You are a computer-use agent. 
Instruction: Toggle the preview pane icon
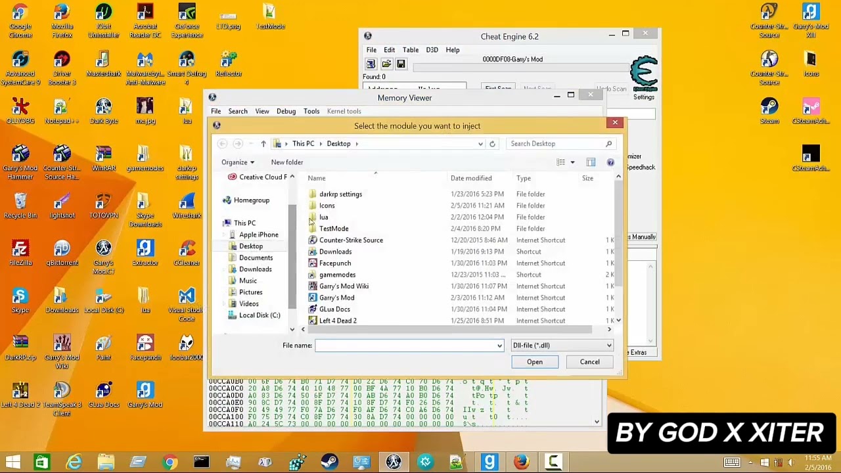point(591,162)
